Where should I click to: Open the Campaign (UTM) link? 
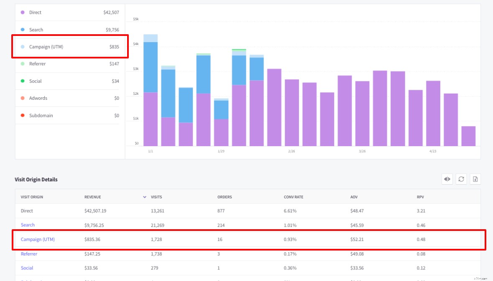point(38,239)
